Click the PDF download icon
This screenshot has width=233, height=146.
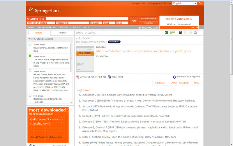coord(78,77)
